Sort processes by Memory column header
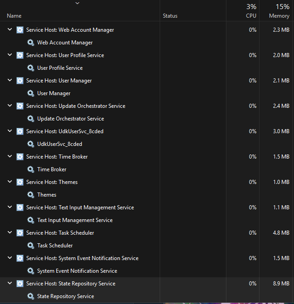The height and width of the screenshot is (304, 294). click(279, 16)
